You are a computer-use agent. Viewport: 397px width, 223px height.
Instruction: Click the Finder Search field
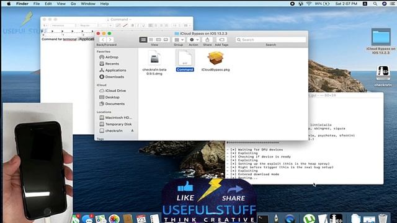click(x=270, y=40)
